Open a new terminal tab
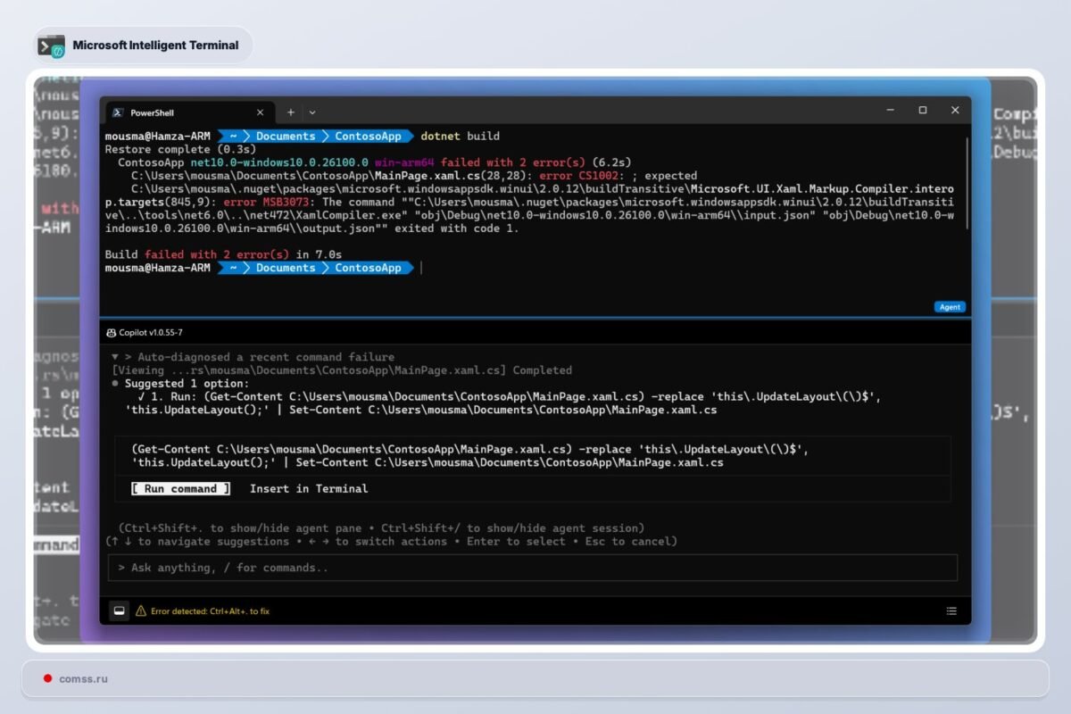The width and height of the screenshot is (1071, 714). [291, 112]
